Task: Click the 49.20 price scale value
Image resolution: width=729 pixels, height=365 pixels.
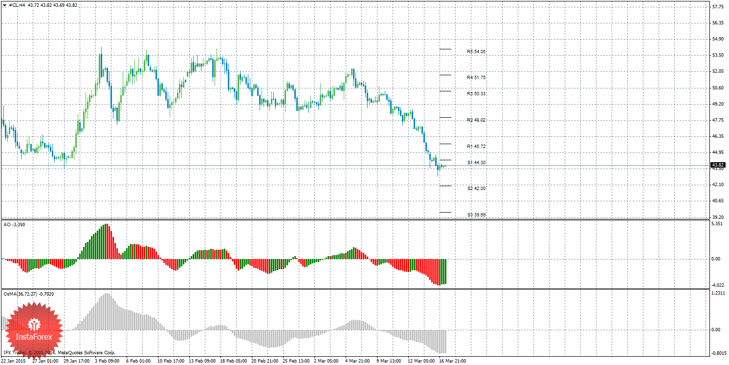Action: tap(718, 104)
